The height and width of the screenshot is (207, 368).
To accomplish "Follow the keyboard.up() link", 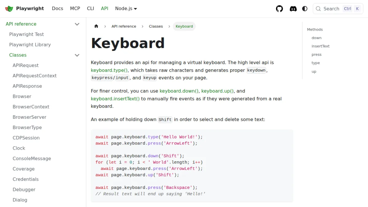I will tap(218, 91).
